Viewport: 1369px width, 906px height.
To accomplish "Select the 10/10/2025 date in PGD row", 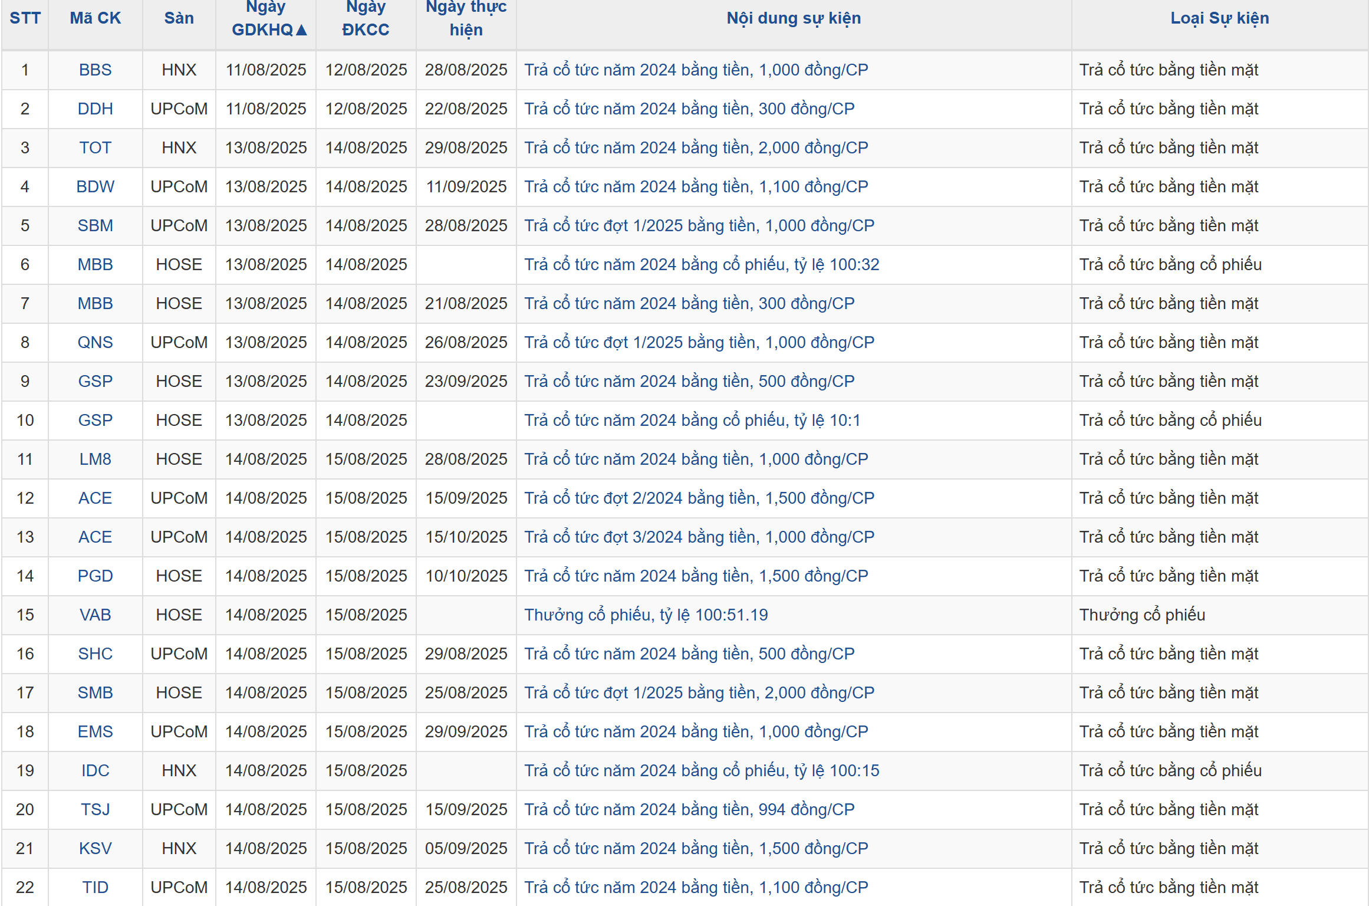I will point(466,576).
